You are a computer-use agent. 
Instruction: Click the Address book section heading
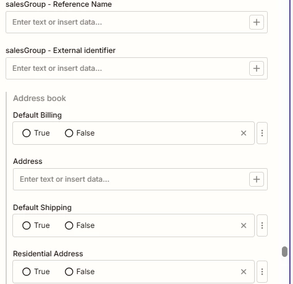tap(39, 99)
